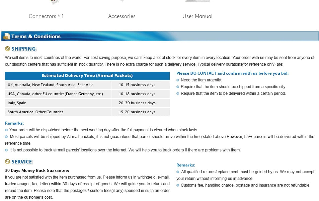Click the '30 Days Money Back Guarantee' heading
Viewport: 319px width, 201px height.
tap(37, 171)
